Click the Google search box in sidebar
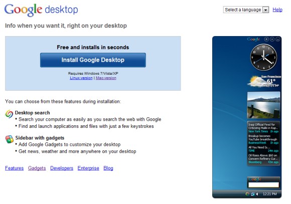Screen dimensions: 291x204 pyautogui.click(x=263, y=185)
